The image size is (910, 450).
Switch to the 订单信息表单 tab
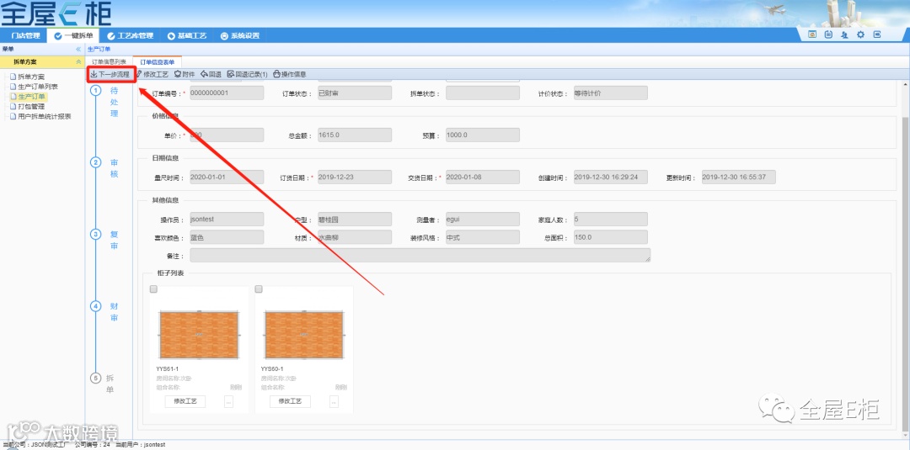[x=157, y=62]
